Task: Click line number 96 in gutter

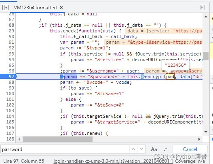Action: tap(11, 71)
